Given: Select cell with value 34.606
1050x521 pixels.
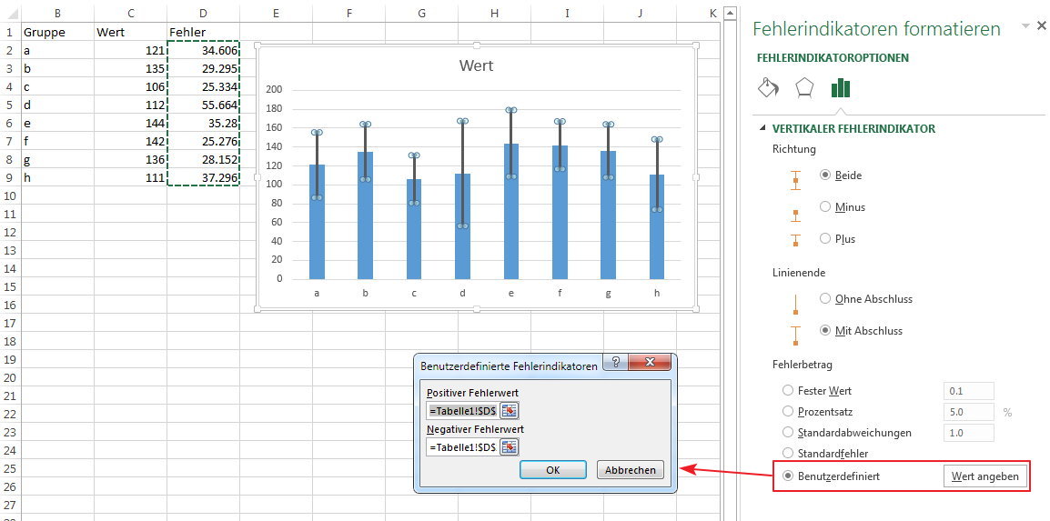Looking at the screenshot, I should click(x=204, y=50).
